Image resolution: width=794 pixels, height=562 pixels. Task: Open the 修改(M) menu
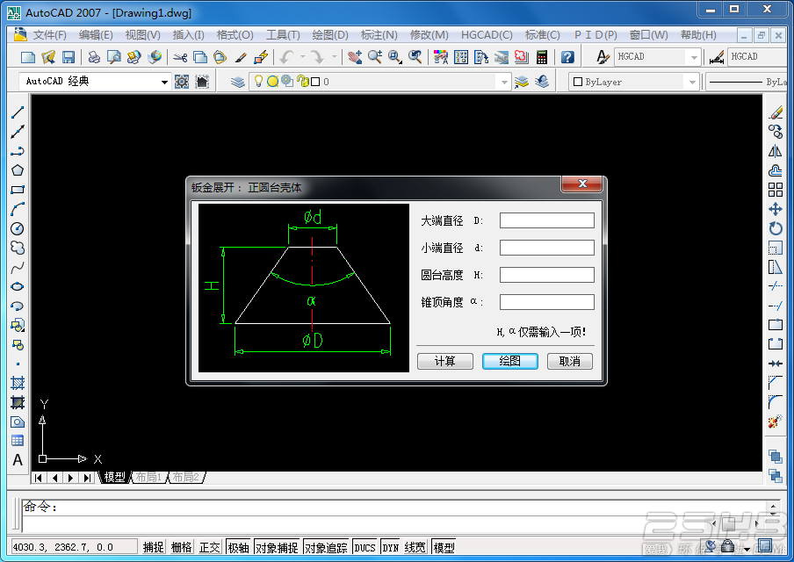tap(429, 35)
